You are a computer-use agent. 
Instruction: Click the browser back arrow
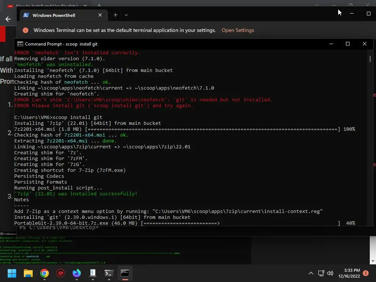point(8,19)
